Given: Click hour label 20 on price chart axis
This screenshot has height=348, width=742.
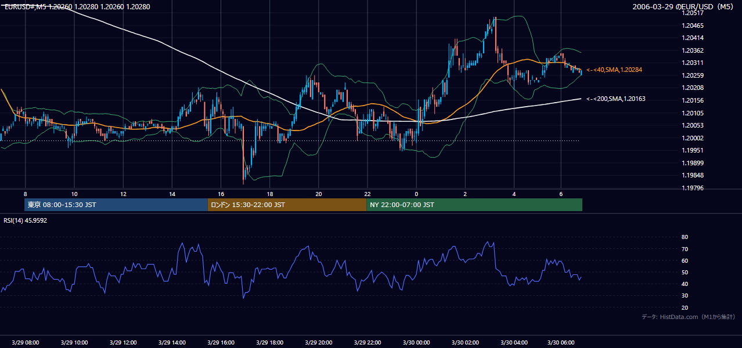Looking at the screenshot, I should click(318, 194).
